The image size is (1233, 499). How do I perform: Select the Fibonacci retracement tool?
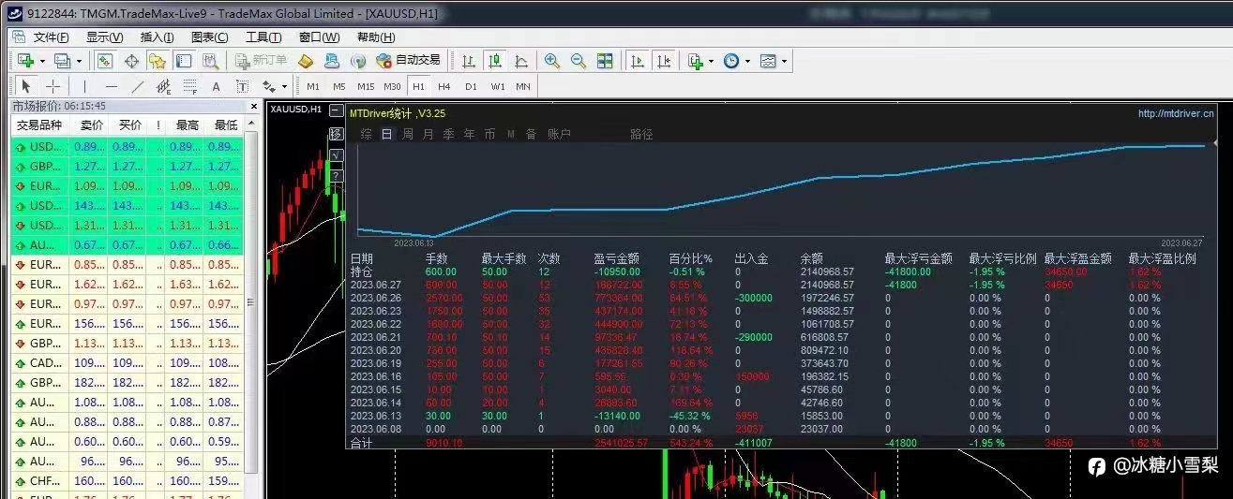(189, 86)
